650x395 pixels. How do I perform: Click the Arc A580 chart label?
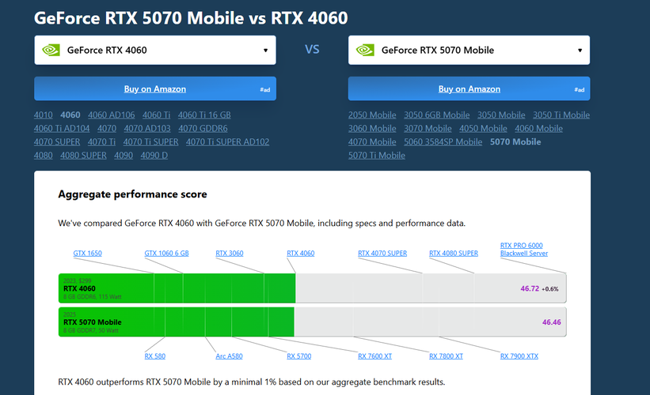[230, 356]
